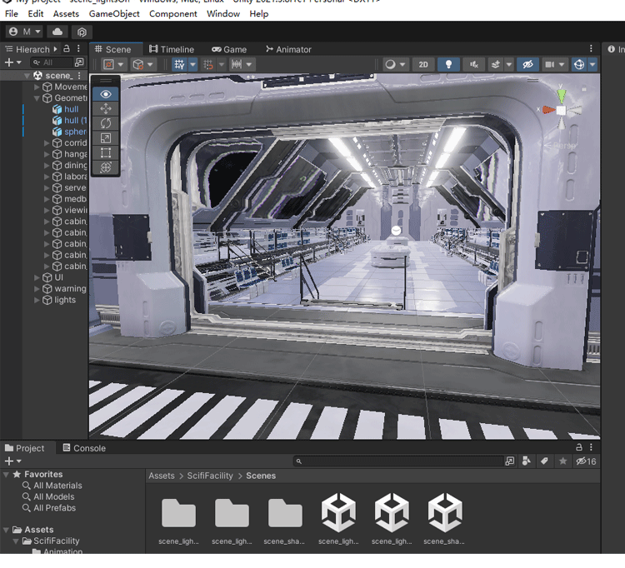The image size is (625, 568).
Task: Open the GameObject menu
Action: pyautogui.click(x=114, y=13)
